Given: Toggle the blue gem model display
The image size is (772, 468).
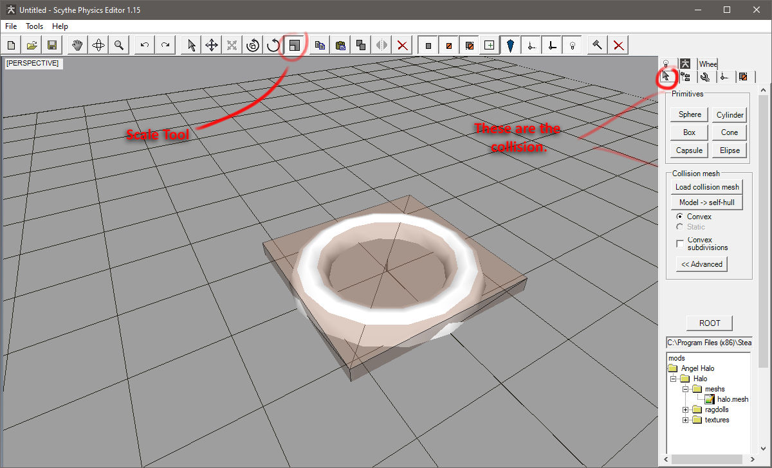Looking at the screenshot, I should [x=510, y=45].
